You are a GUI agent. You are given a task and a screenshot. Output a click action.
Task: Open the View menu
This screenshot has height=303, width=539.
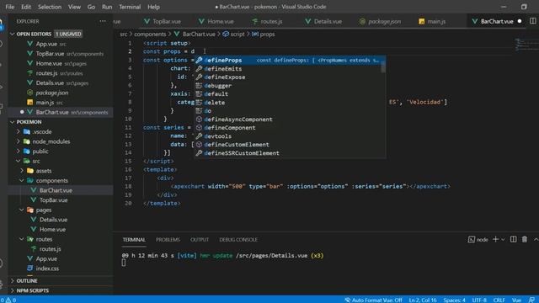pos(74,7)
